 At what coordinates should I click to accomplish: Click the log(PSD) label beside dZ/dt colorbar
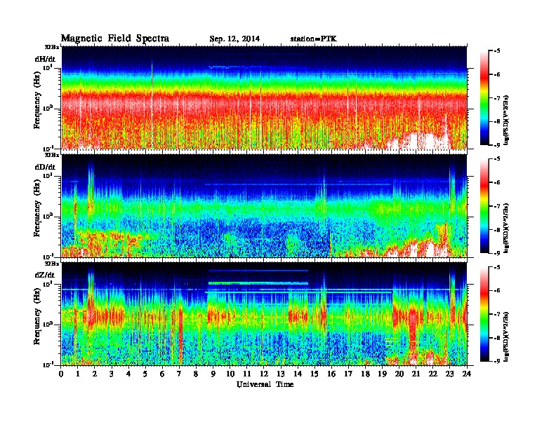pyautogui.click(x=508, y=336)
